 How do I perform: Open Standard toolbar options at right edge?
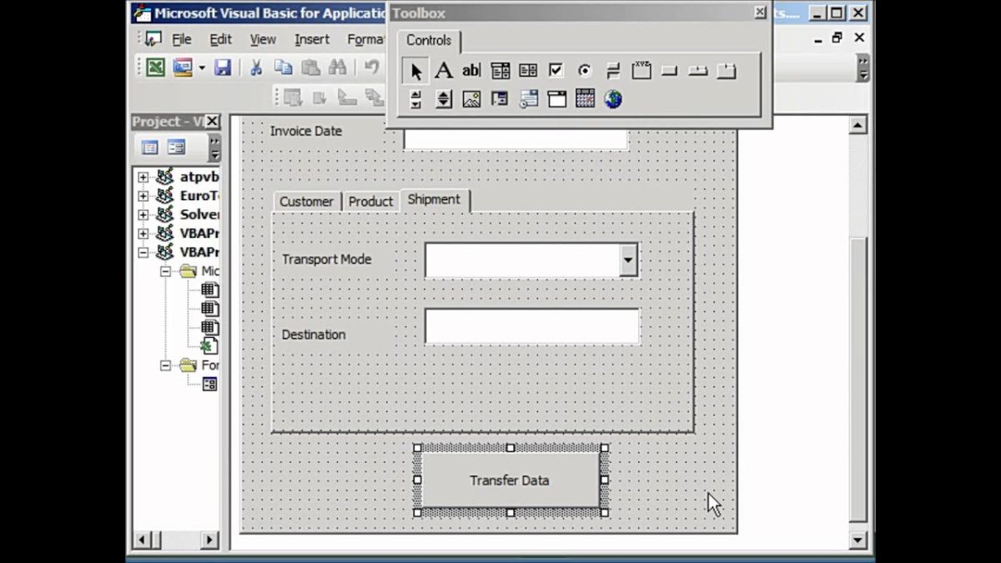(863, 68)
